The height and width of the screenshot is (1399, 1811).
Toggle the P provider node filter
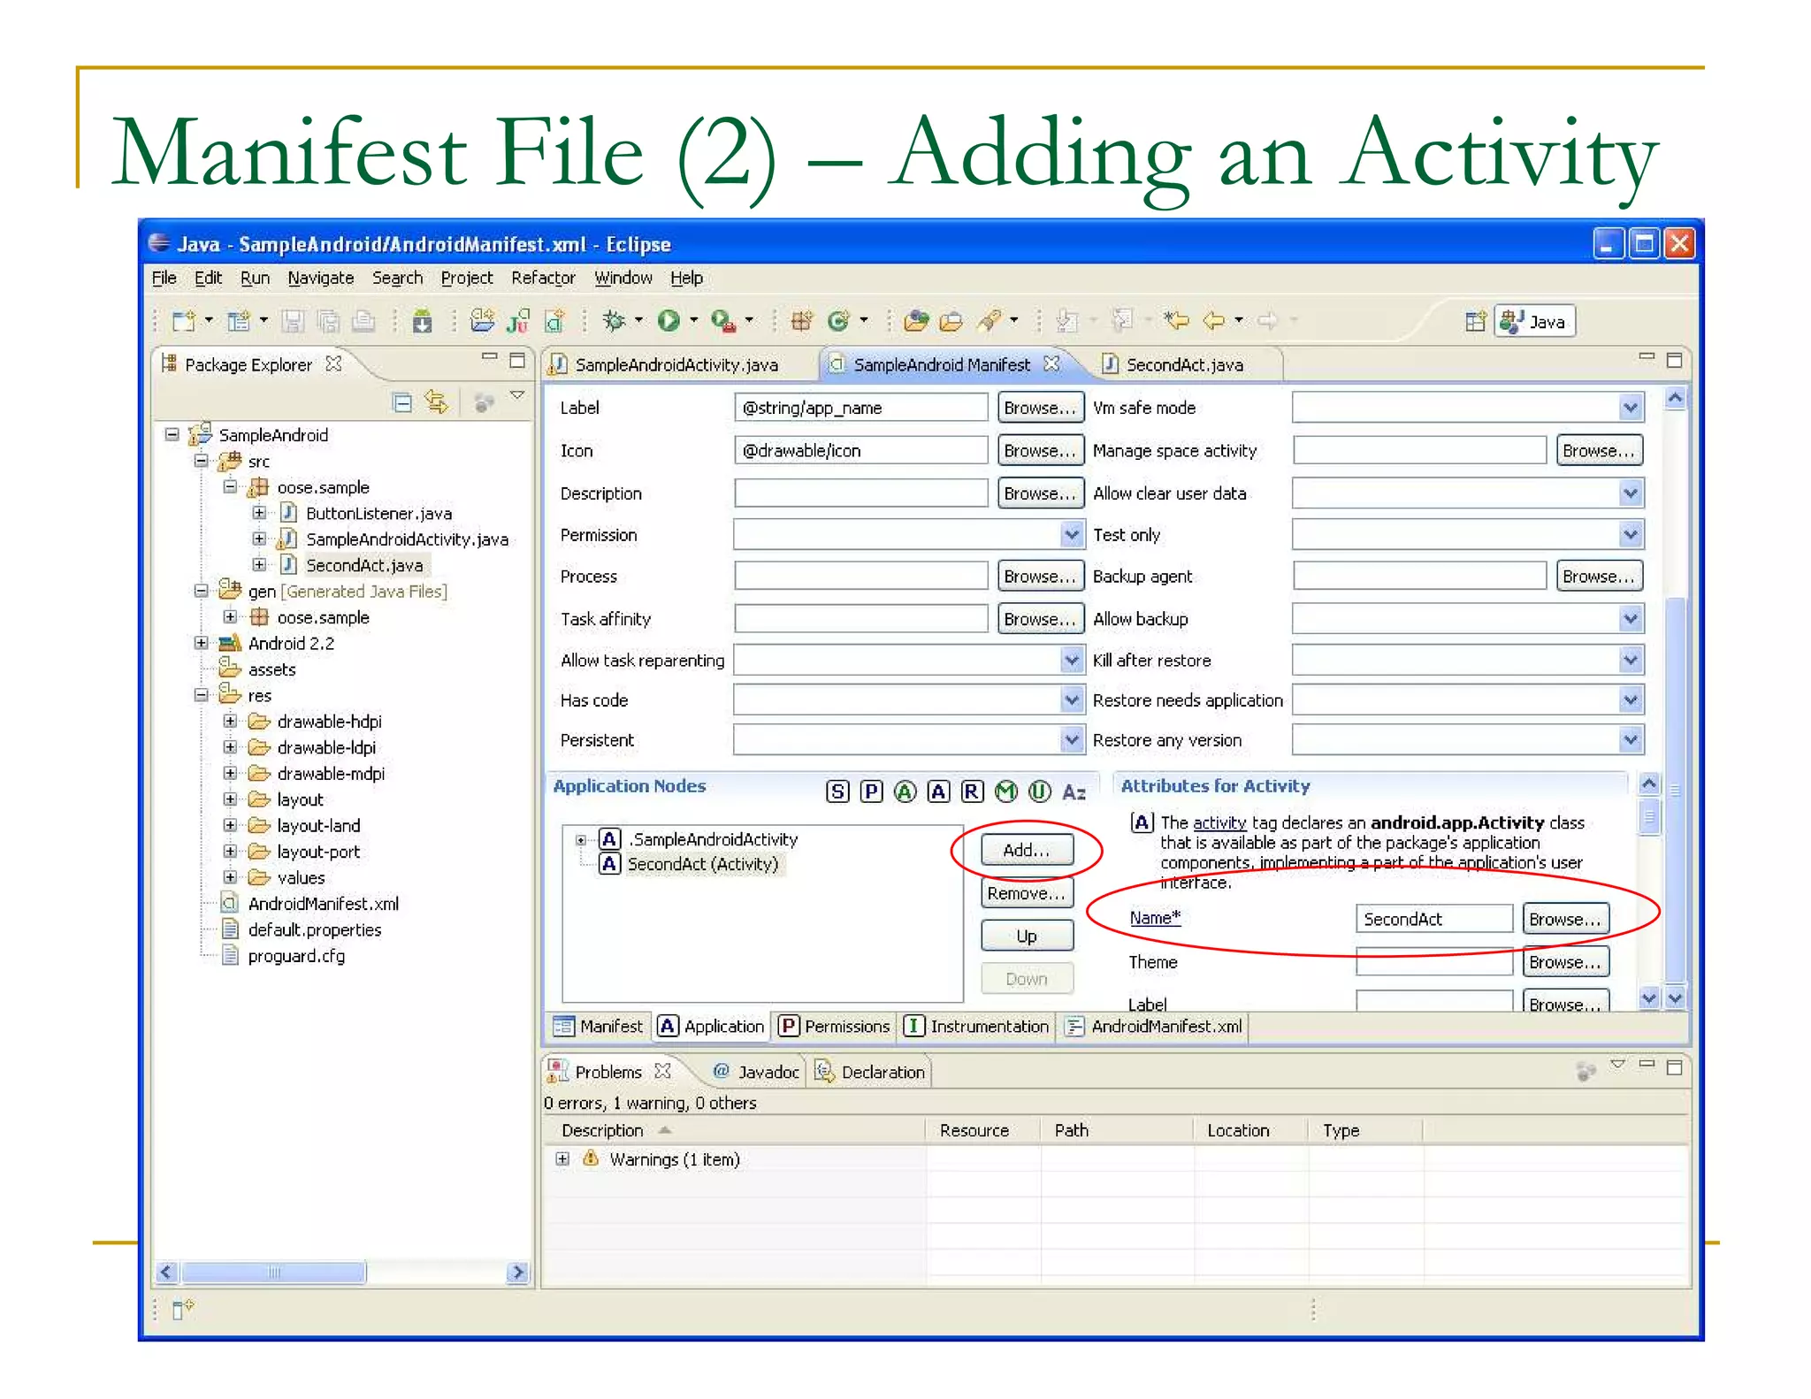point(871,791)
